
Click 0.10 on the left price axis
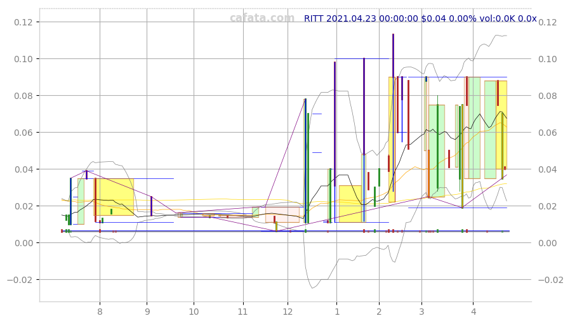23,59
